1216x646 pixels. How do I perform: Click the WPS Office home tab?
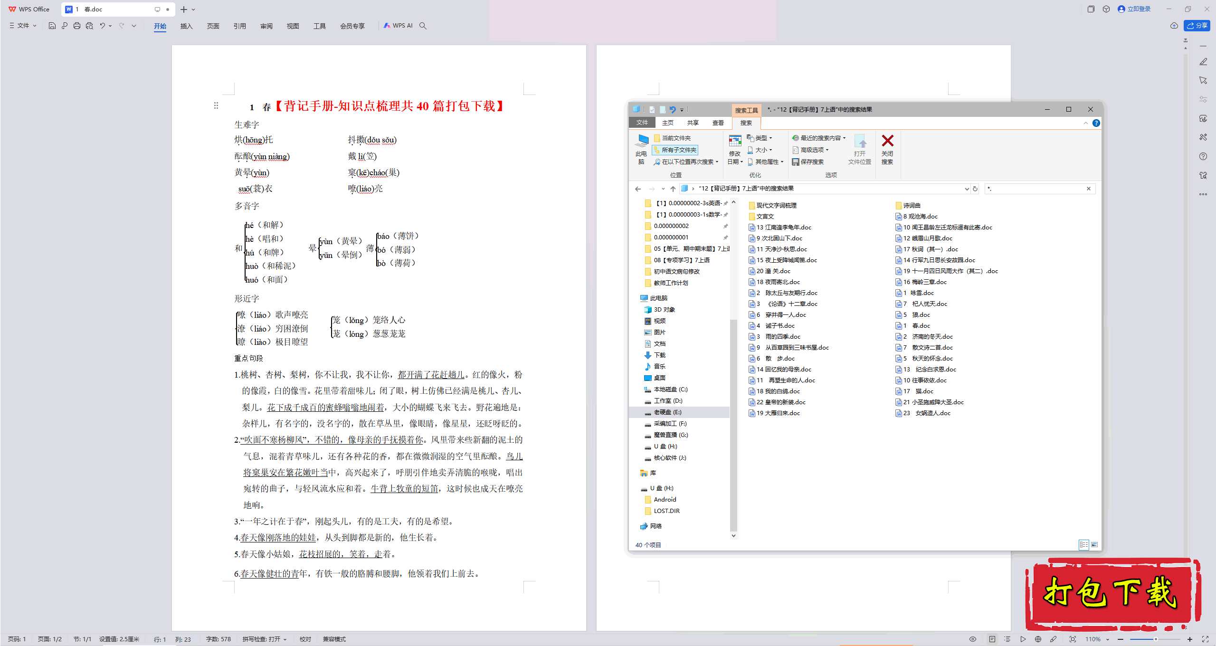tap(29, 9)
